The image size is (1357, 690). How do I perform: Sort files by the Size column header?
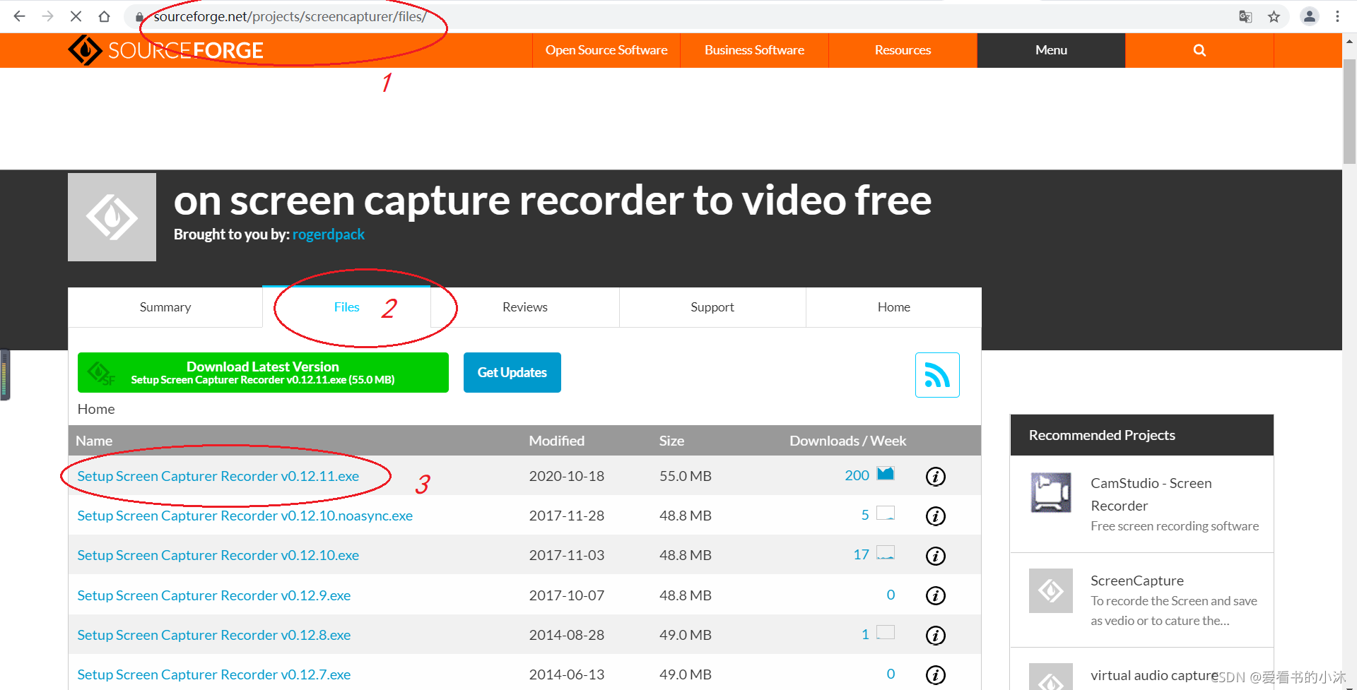pyautogui.click(x=671, y=441)
